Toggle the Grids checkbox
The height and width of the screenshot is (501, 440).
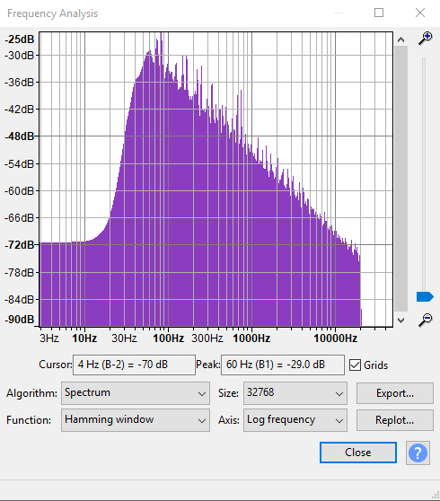click(x=355, y=365)
